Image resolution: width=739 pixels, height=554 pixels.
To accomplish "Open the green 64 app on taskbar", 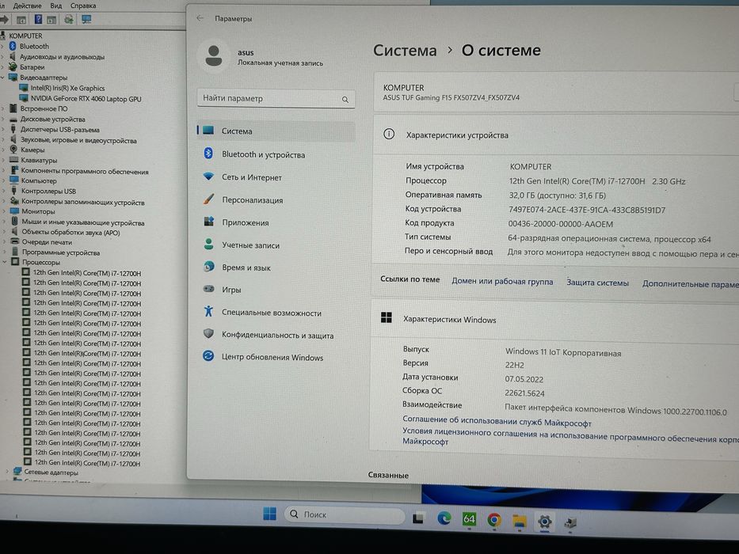I will click(x=469, y=519).
